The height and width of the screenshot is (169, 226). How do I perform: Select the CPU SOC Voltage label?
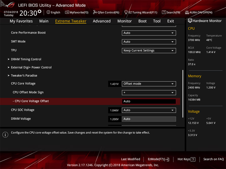(23, 110)
